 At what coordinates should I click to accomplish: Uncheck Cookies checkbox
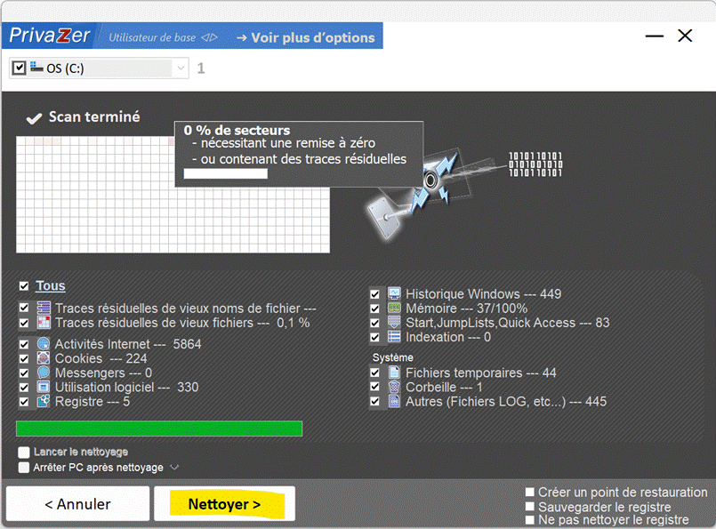tap(24, 359)
